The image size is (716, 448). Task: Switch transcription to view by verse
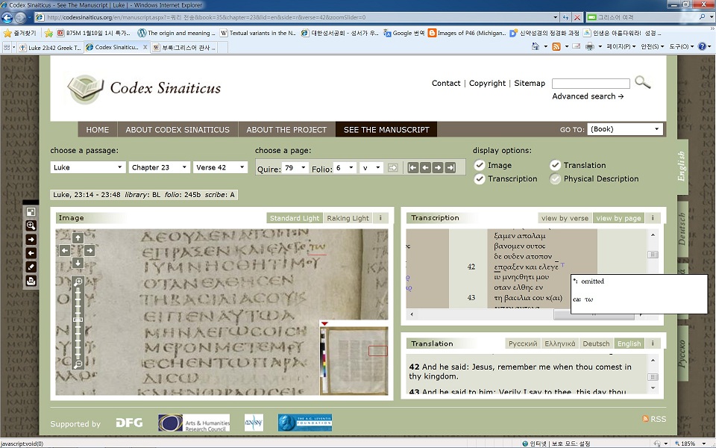coord(565,218)
